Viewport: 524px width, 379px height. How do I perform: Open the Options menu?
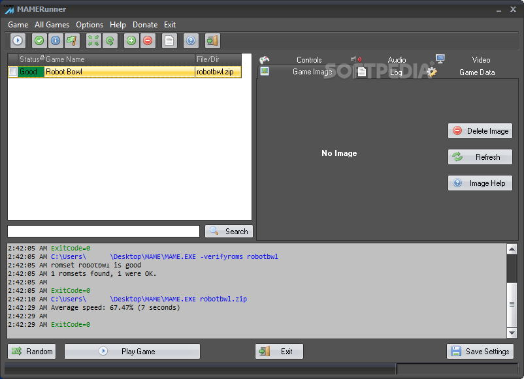pos(90,25)
